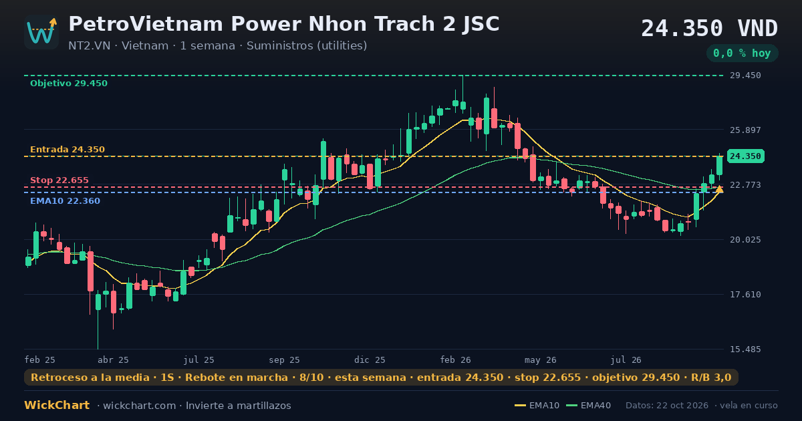Click the 20.025 price axis value

[x=745, y=240]
